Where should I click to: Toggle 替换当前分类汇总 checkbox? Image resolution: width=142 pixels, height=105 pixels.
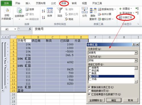coord(89,87)
